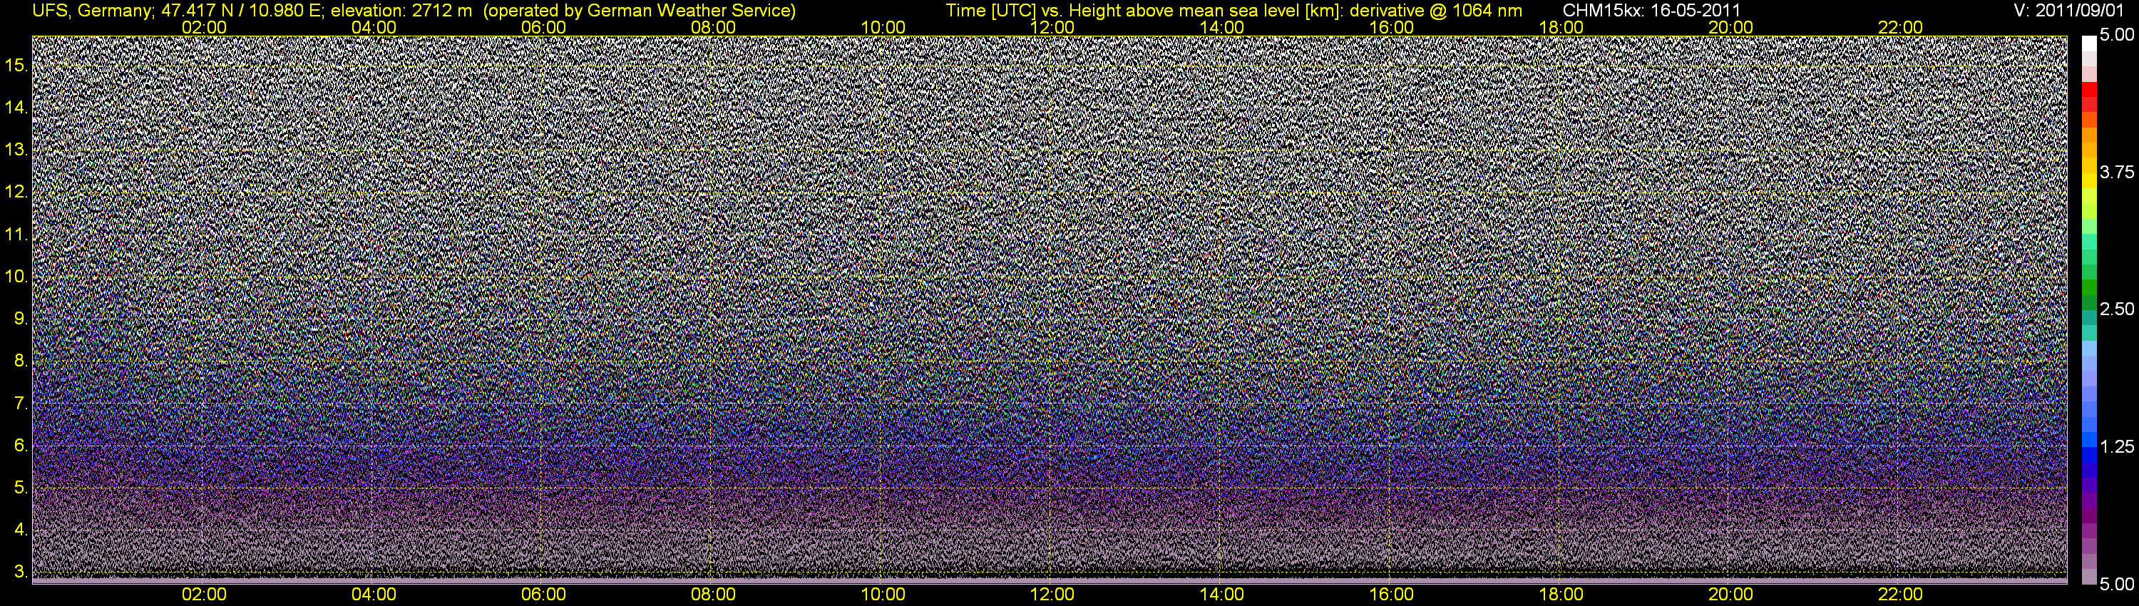
Task: Click the height axis label '3.'
Action: [21, 572]
